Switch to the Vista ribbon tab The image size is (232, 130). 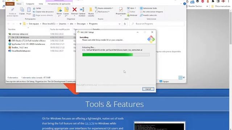pyautogui.click(x=41, y=4)
